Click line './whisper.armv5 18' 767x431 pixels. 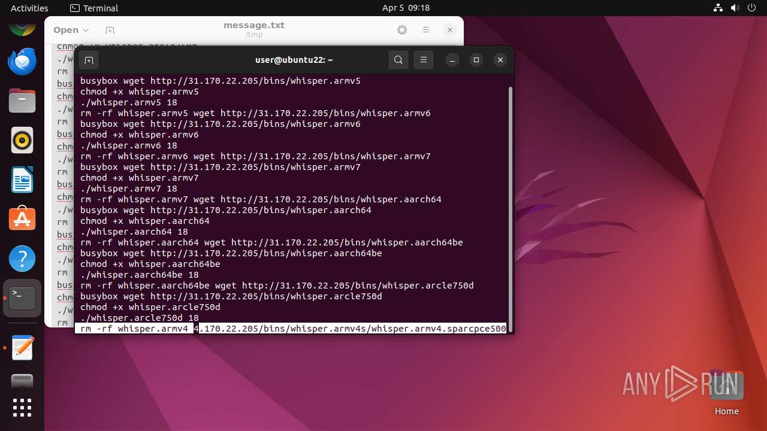coord(129,102)
